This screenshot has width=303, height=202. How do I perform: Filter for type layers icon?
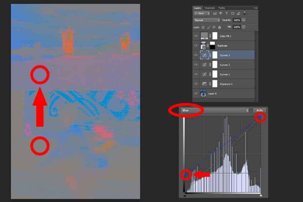(227, 13)
